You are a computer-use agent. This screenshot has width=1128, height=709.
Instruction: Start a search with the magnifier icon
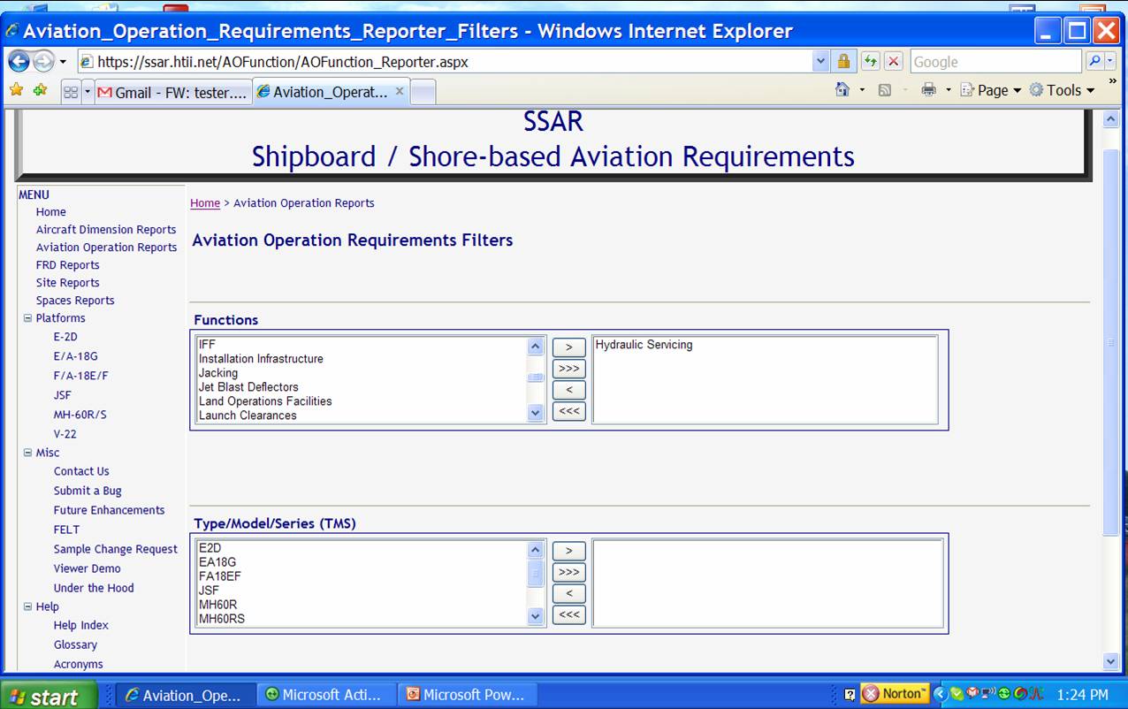1095,61
